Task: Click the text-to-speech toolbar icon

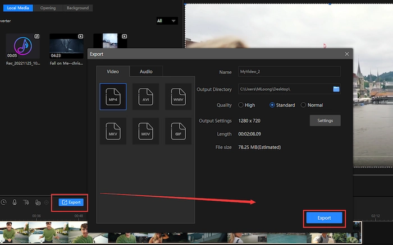Action: 26,202
